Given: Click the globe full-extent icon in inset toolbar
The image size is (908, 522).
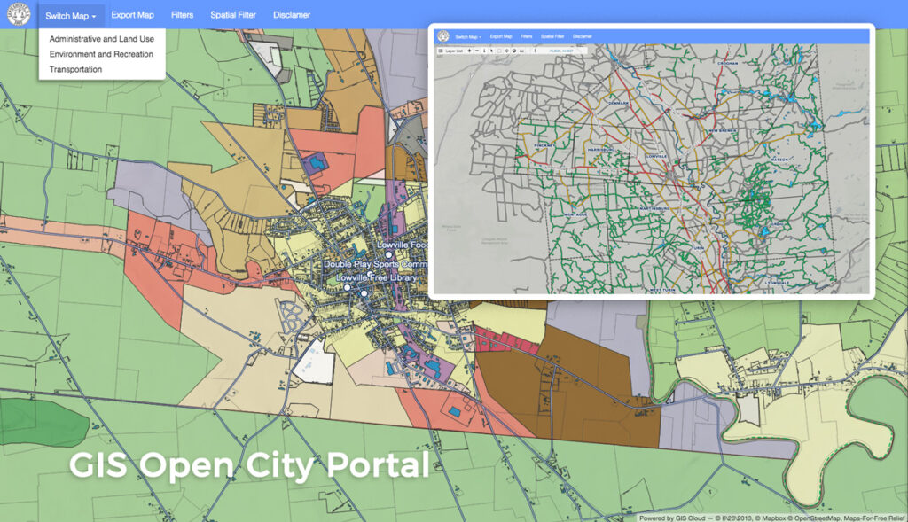Looking at the screenshot, I should [514, 51].
